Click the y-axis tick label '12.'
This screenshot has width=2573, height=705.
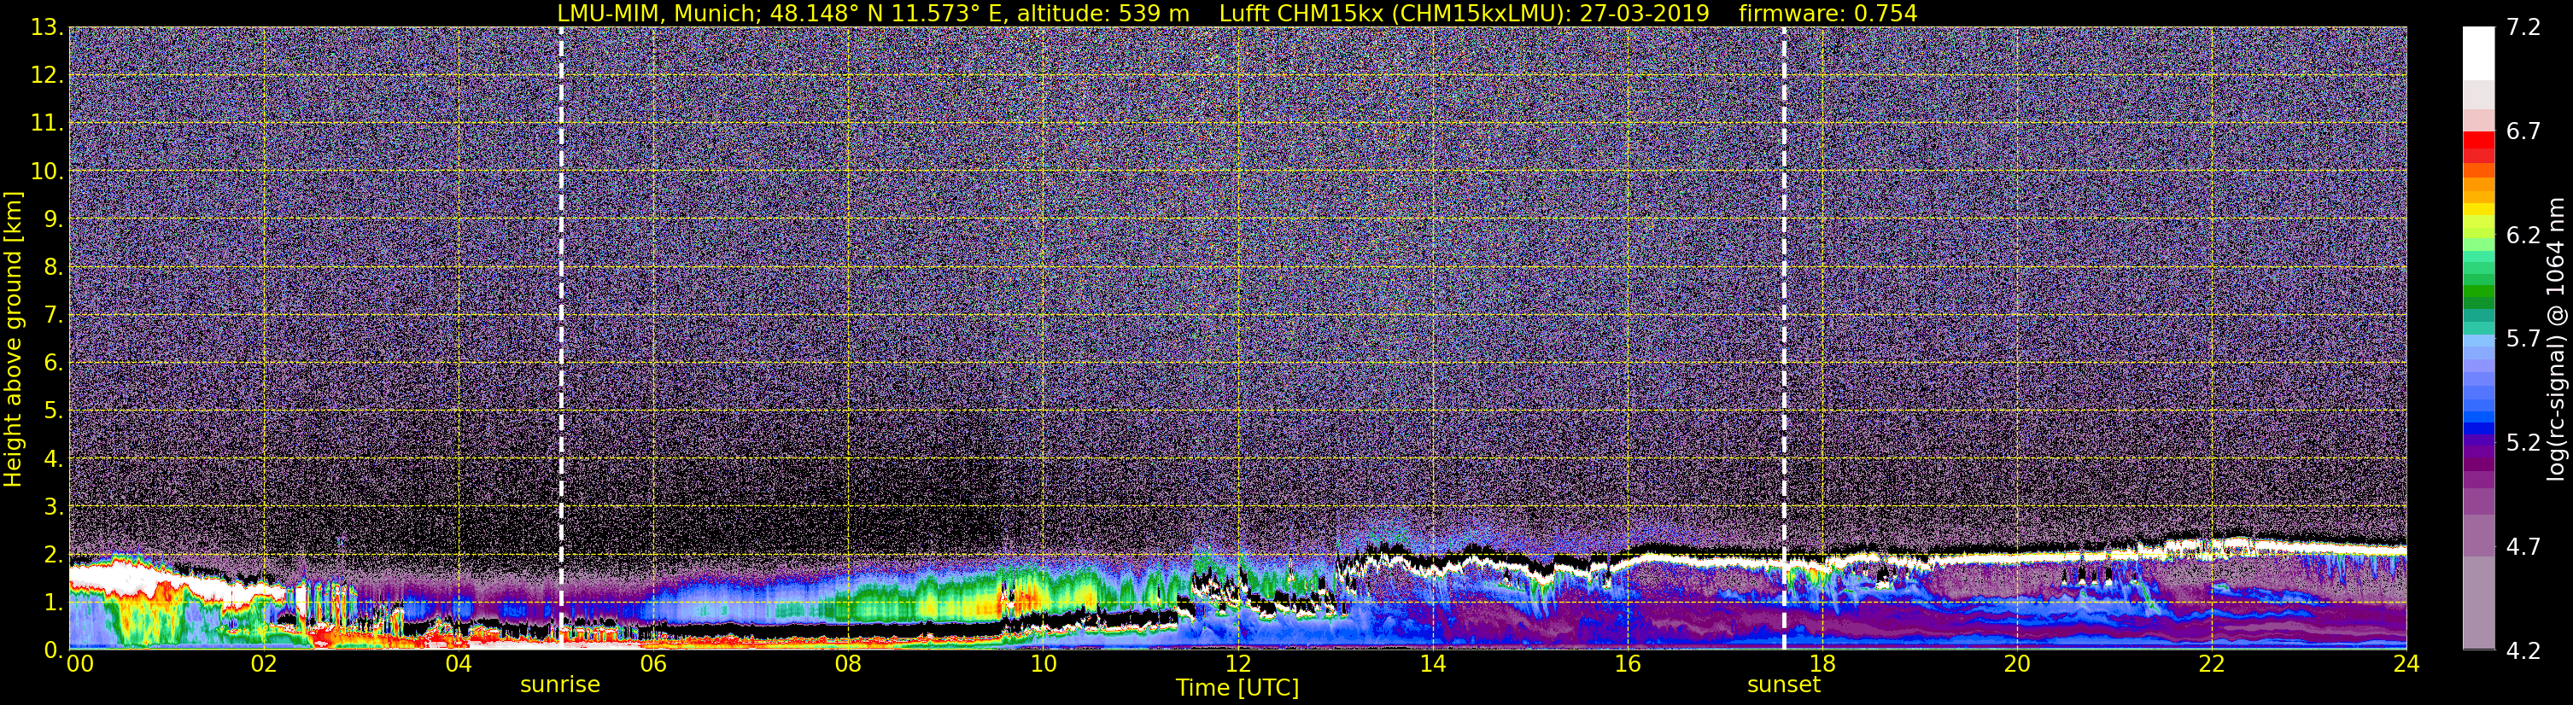(x=47, y=76)
